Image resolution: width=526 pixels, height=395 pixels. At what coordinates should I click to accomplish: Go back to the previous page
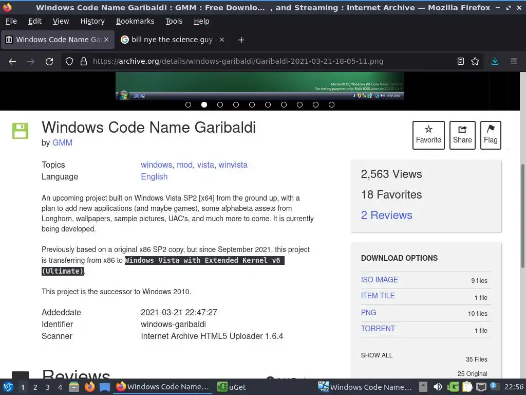click(12, 62)
